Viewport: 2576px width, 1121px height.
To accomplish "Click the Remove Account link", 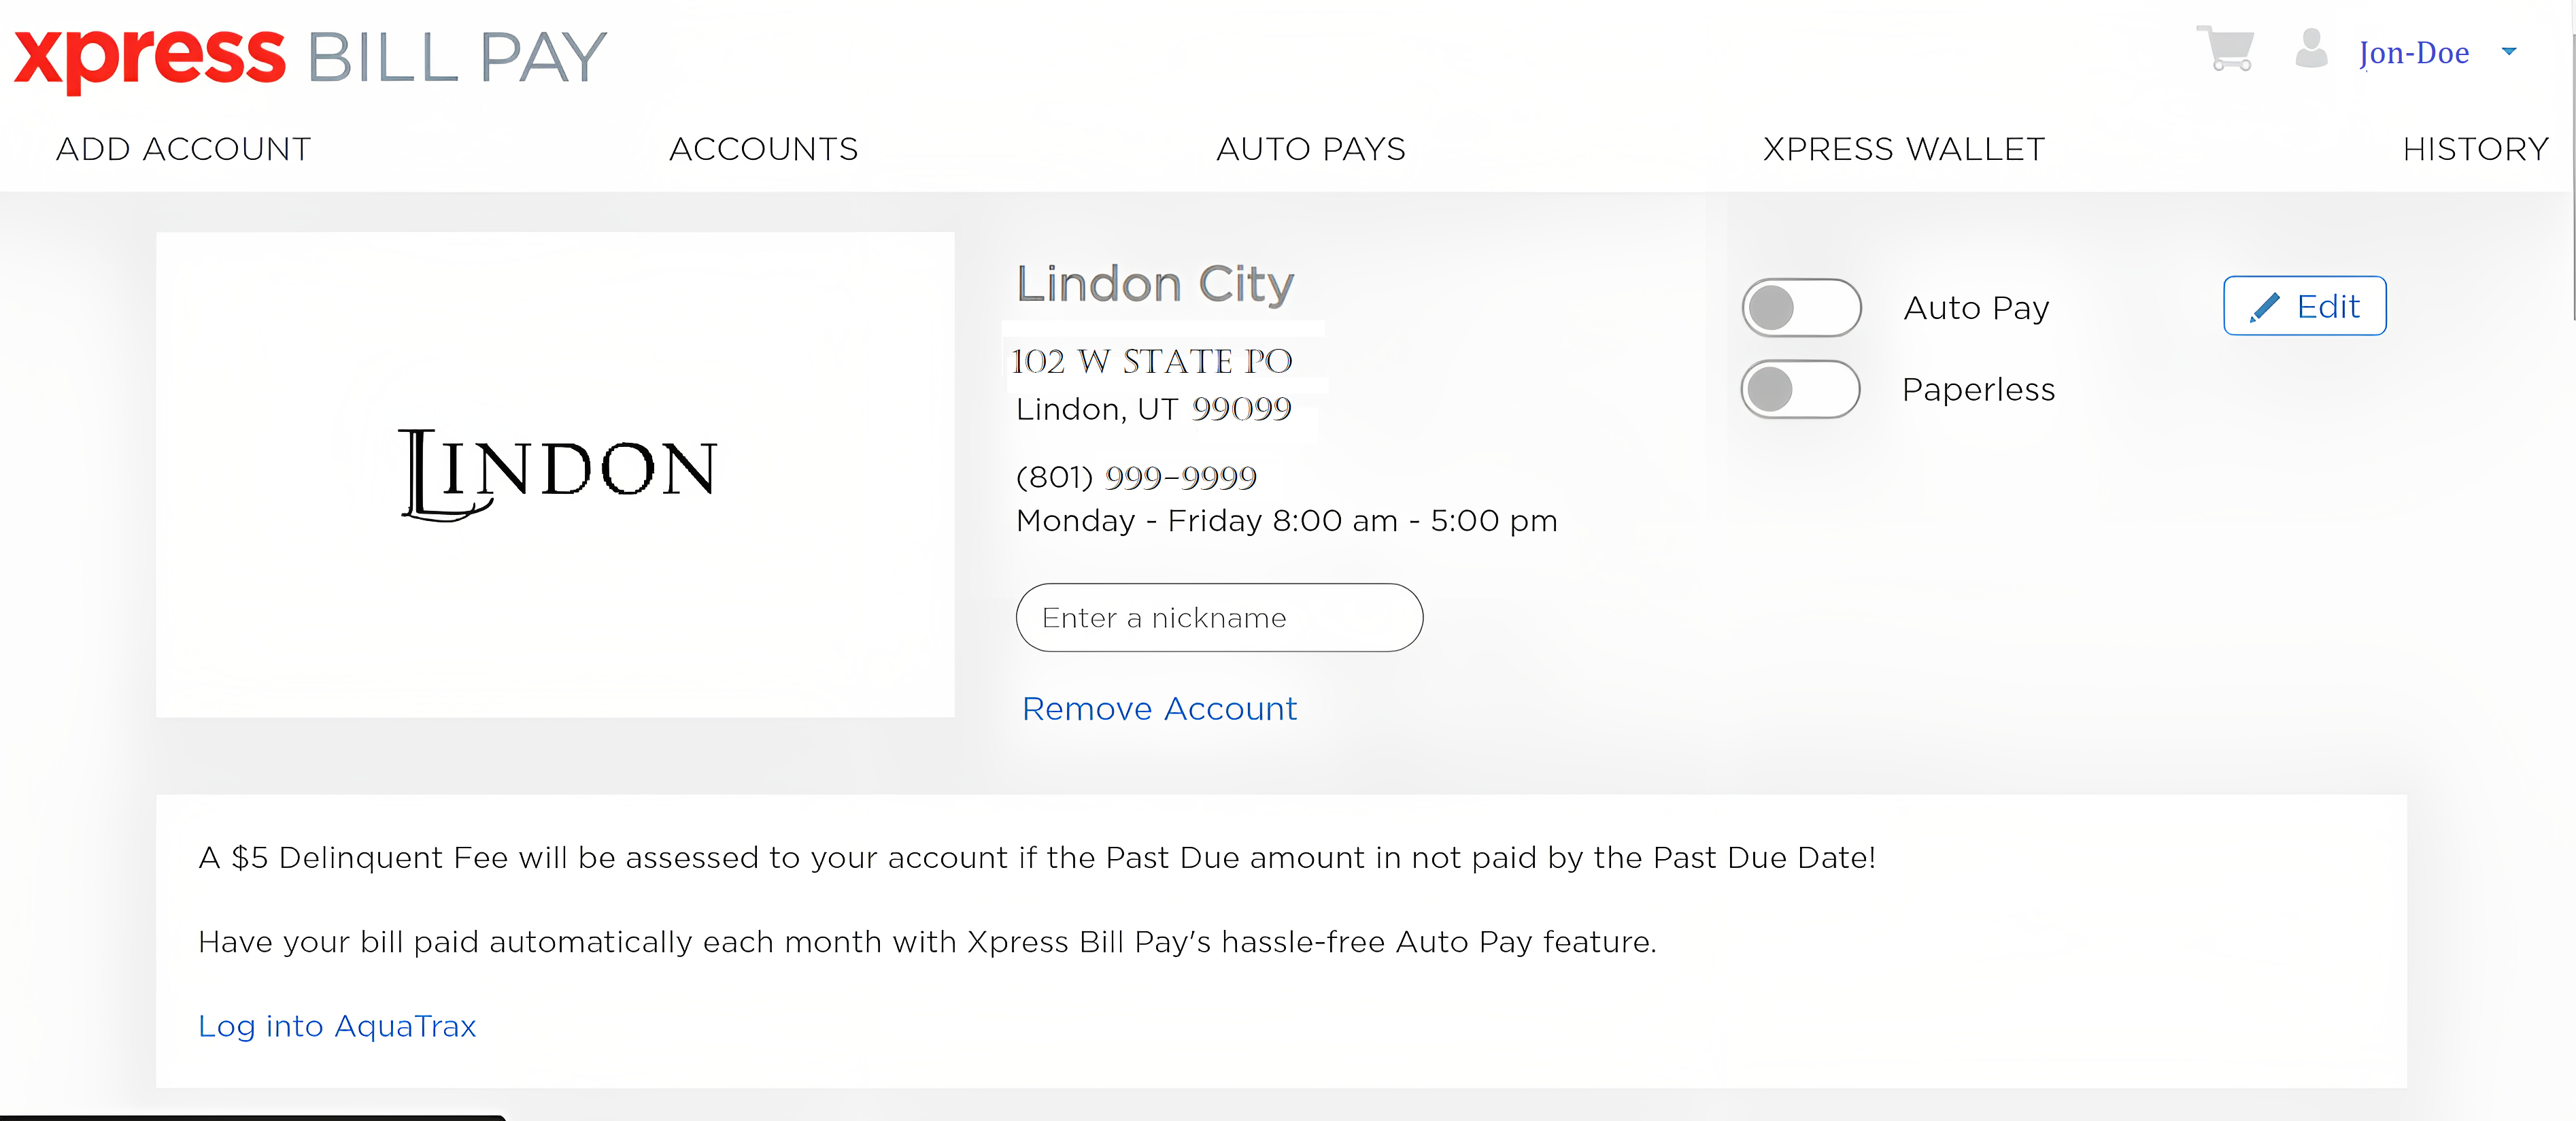I will pos(1159,709).
